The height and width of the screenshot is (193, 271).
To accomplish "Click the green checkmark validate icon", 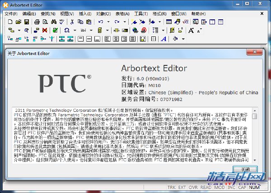I will [55, 30].
